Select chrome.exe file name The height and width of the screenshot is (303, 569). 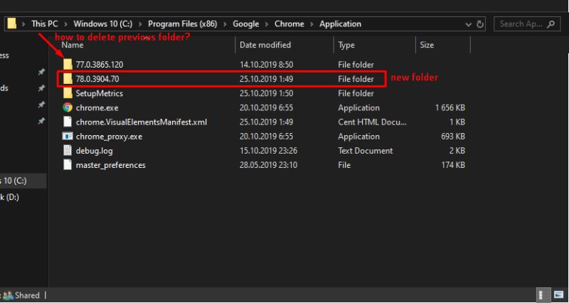97,108
